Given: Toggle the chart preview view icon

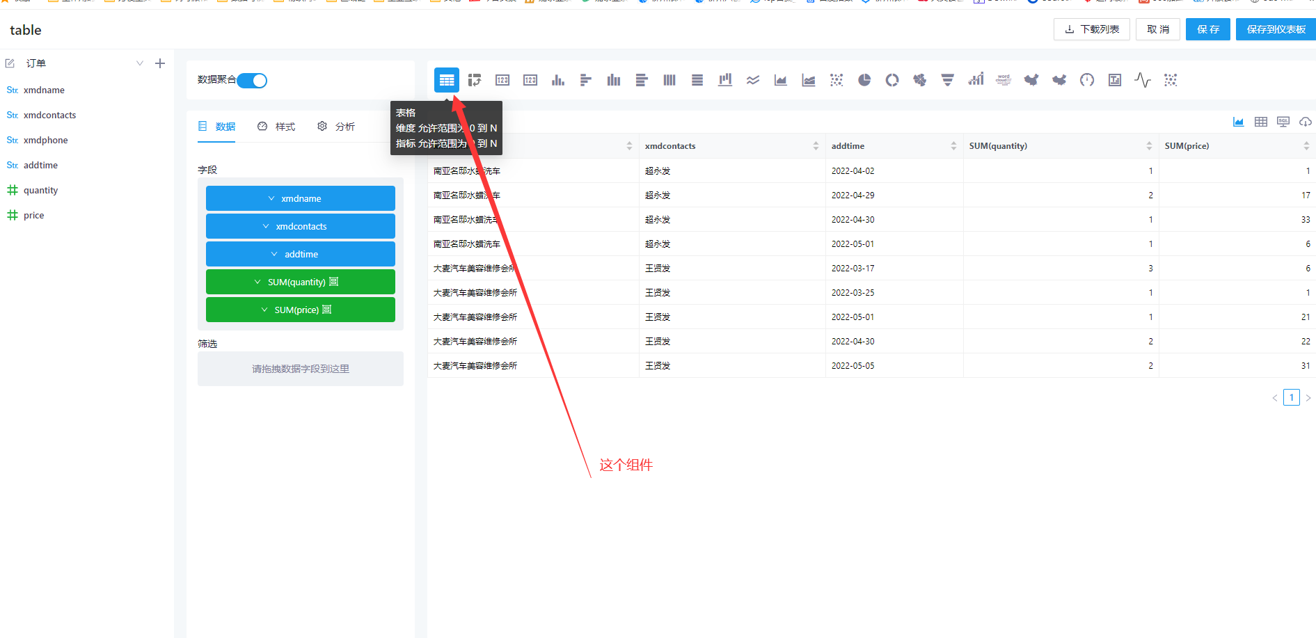Looking at the screenshot, I should tap(1238, 121).
